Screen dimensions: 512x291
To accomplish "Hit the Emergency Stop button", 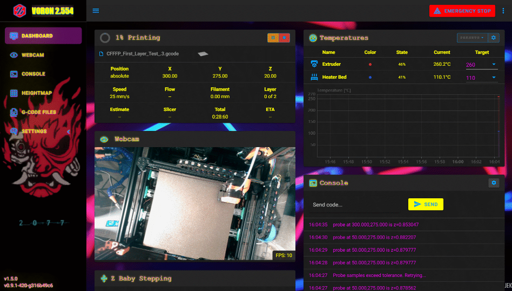I will [x=462, y=11].
